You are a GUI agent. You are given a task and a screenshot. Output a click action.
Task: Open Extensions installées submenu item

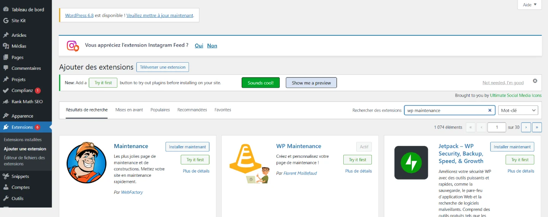point(23,140)
